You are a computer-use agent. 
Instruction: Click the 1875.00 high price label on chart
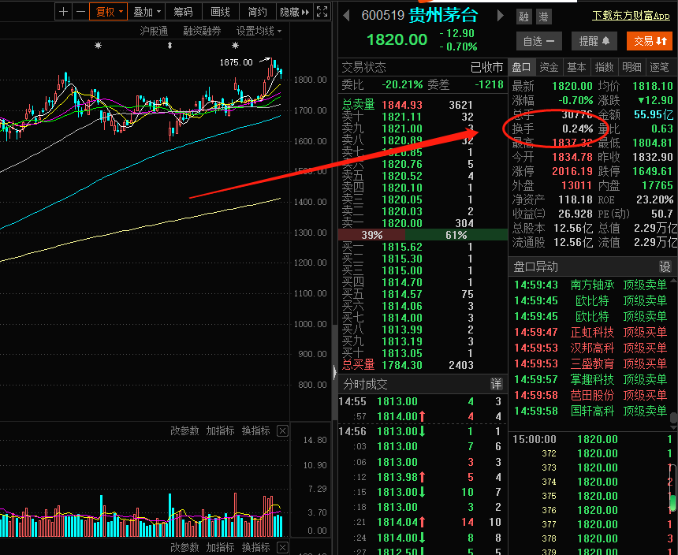coord(236,62)
